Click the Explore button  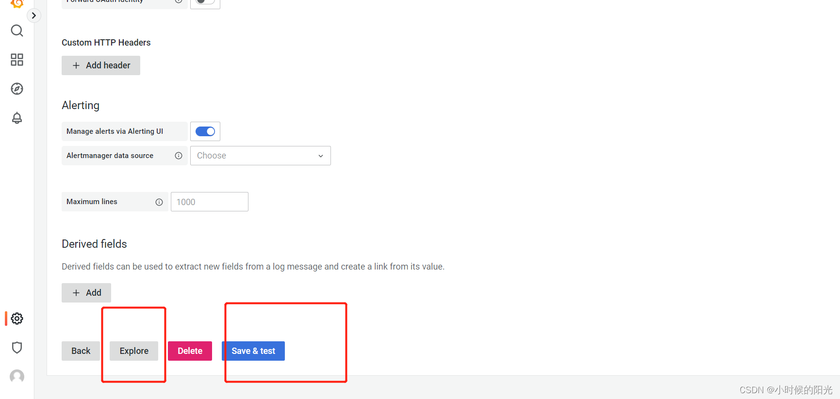point(134,351)
